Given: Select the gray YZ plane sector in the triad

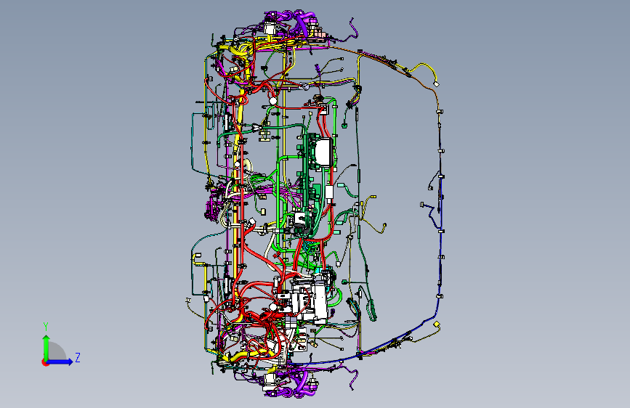Looking at the screenshot, I should click(56, 351).
